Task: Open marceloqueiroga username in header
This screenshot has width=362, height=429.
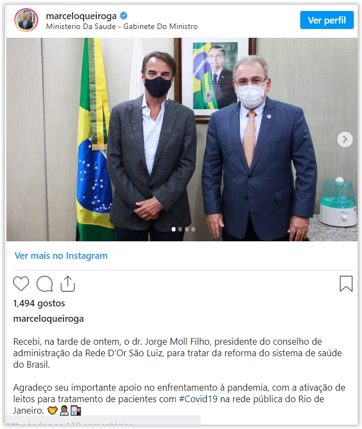Action: (81, 16)
